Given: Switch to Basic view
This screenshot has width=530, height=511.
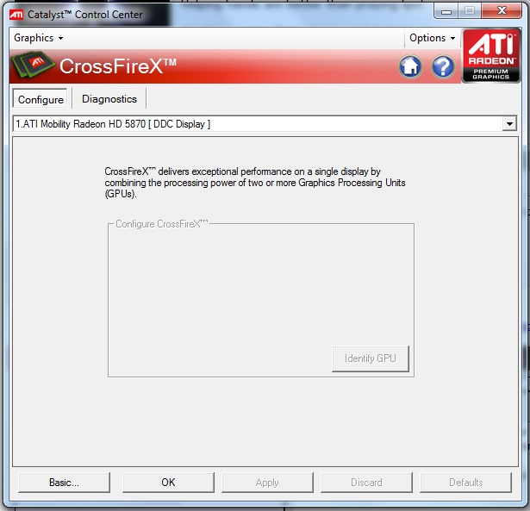Looking at the screenshot, I should click(x=64, y=483).
